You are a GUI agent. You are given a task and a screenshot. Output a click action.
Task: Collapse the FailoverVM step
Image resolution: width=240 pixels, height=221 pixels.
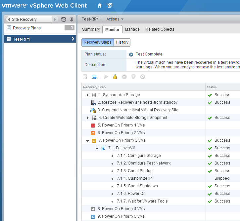pos(97,148)
